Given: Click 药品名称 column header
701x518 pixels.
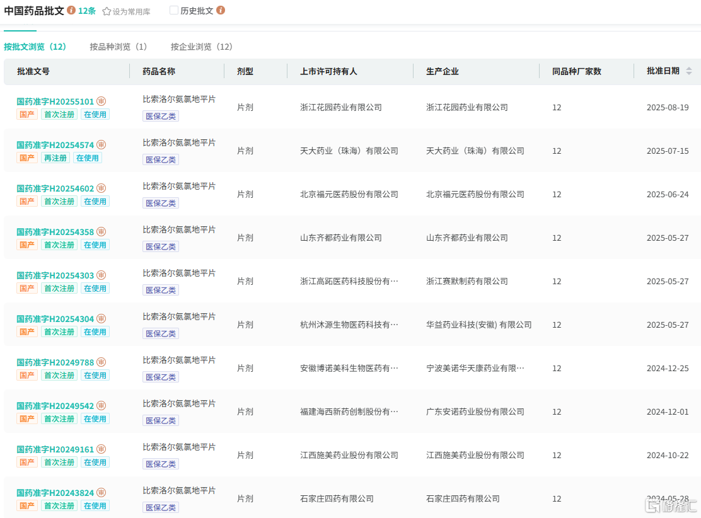Looking at the screenshot, I should click(159, 71).
